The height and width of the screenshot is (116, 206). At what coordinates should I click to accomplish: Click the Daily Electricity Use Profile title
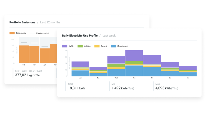click(x=79, y=35)
